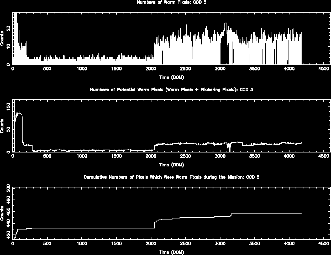The image size is (331, 255).
Task: Click the early peak in potential warm pixels curve
Action: 19,113
